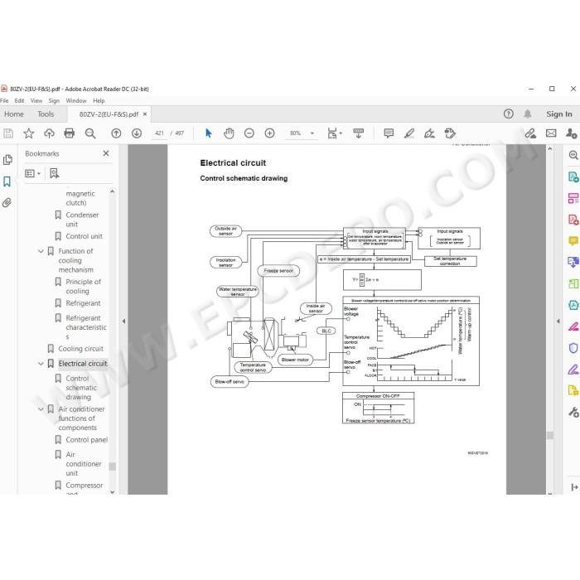
Task: Open Protect shield tool in right pane
Action: click(573, 348)
